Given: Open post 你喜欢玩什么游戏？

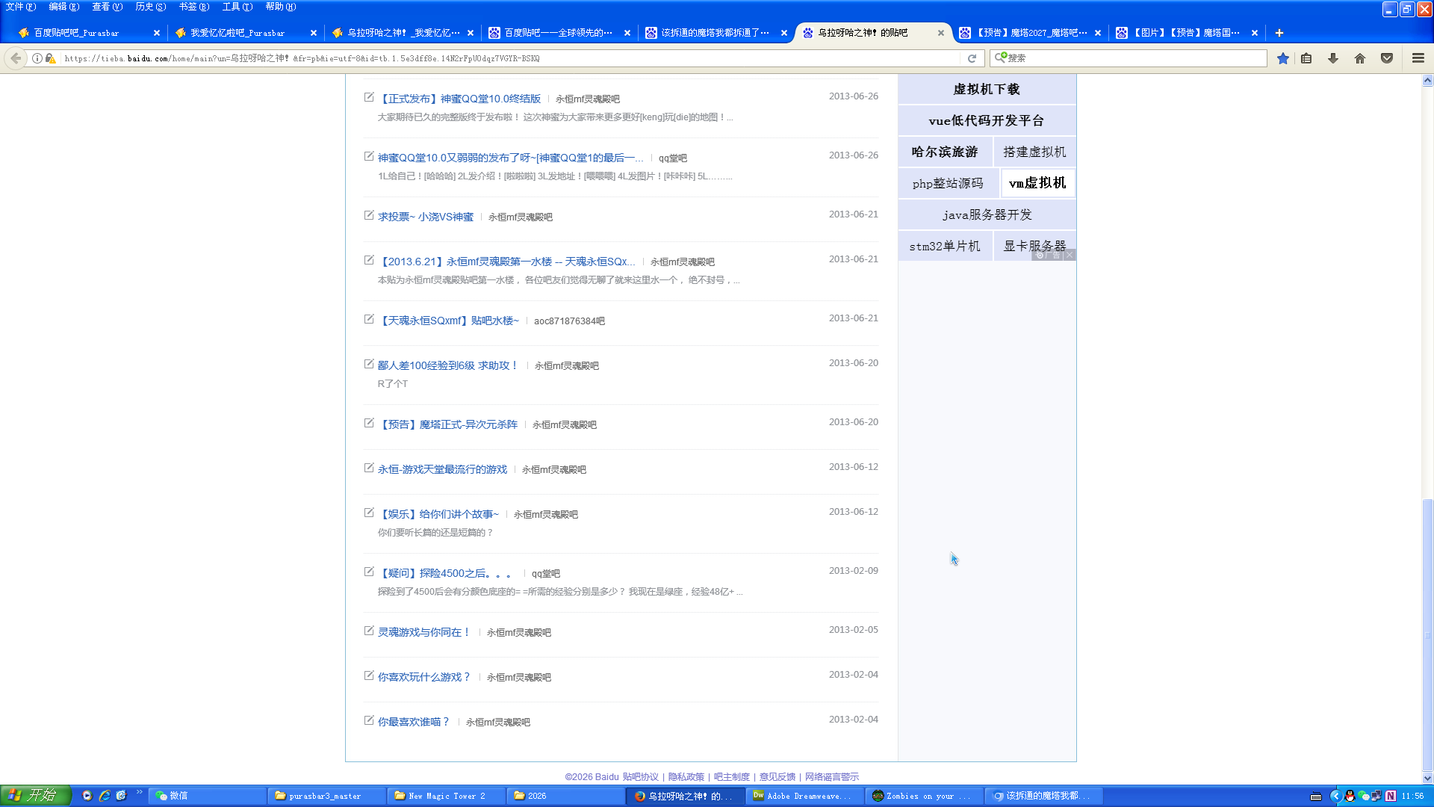Looking at the screenshot, I should [424, 677].
